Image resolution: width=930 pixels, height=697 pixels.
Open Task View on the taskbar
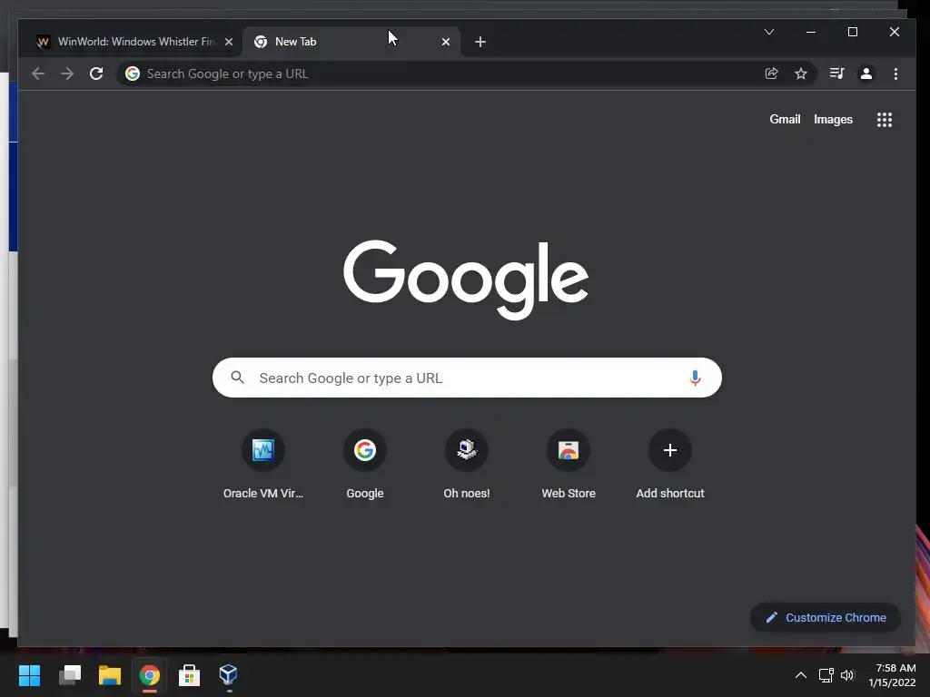pos(70,675)
